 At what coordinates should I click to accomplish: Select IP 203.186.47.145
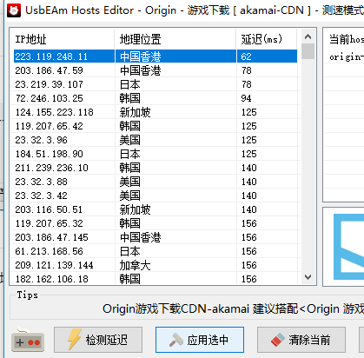[x=51, y=237]
